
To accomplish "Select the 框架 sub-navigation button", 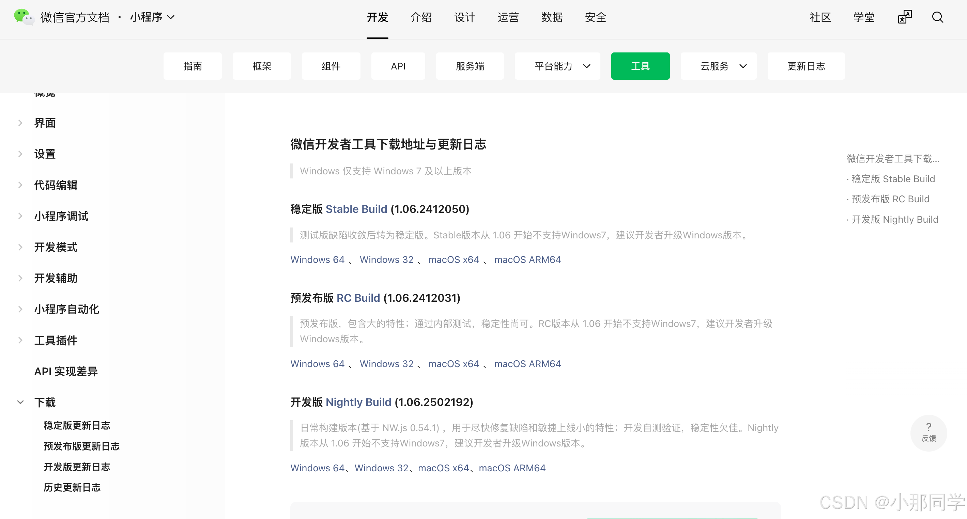I will (262, 66).
